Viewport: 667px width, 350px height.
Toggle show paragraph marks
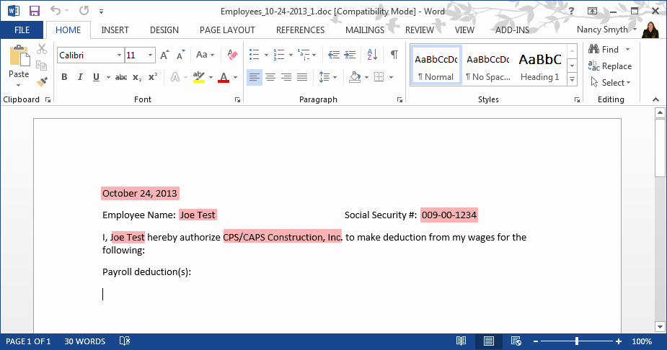(x=394, y=55)
